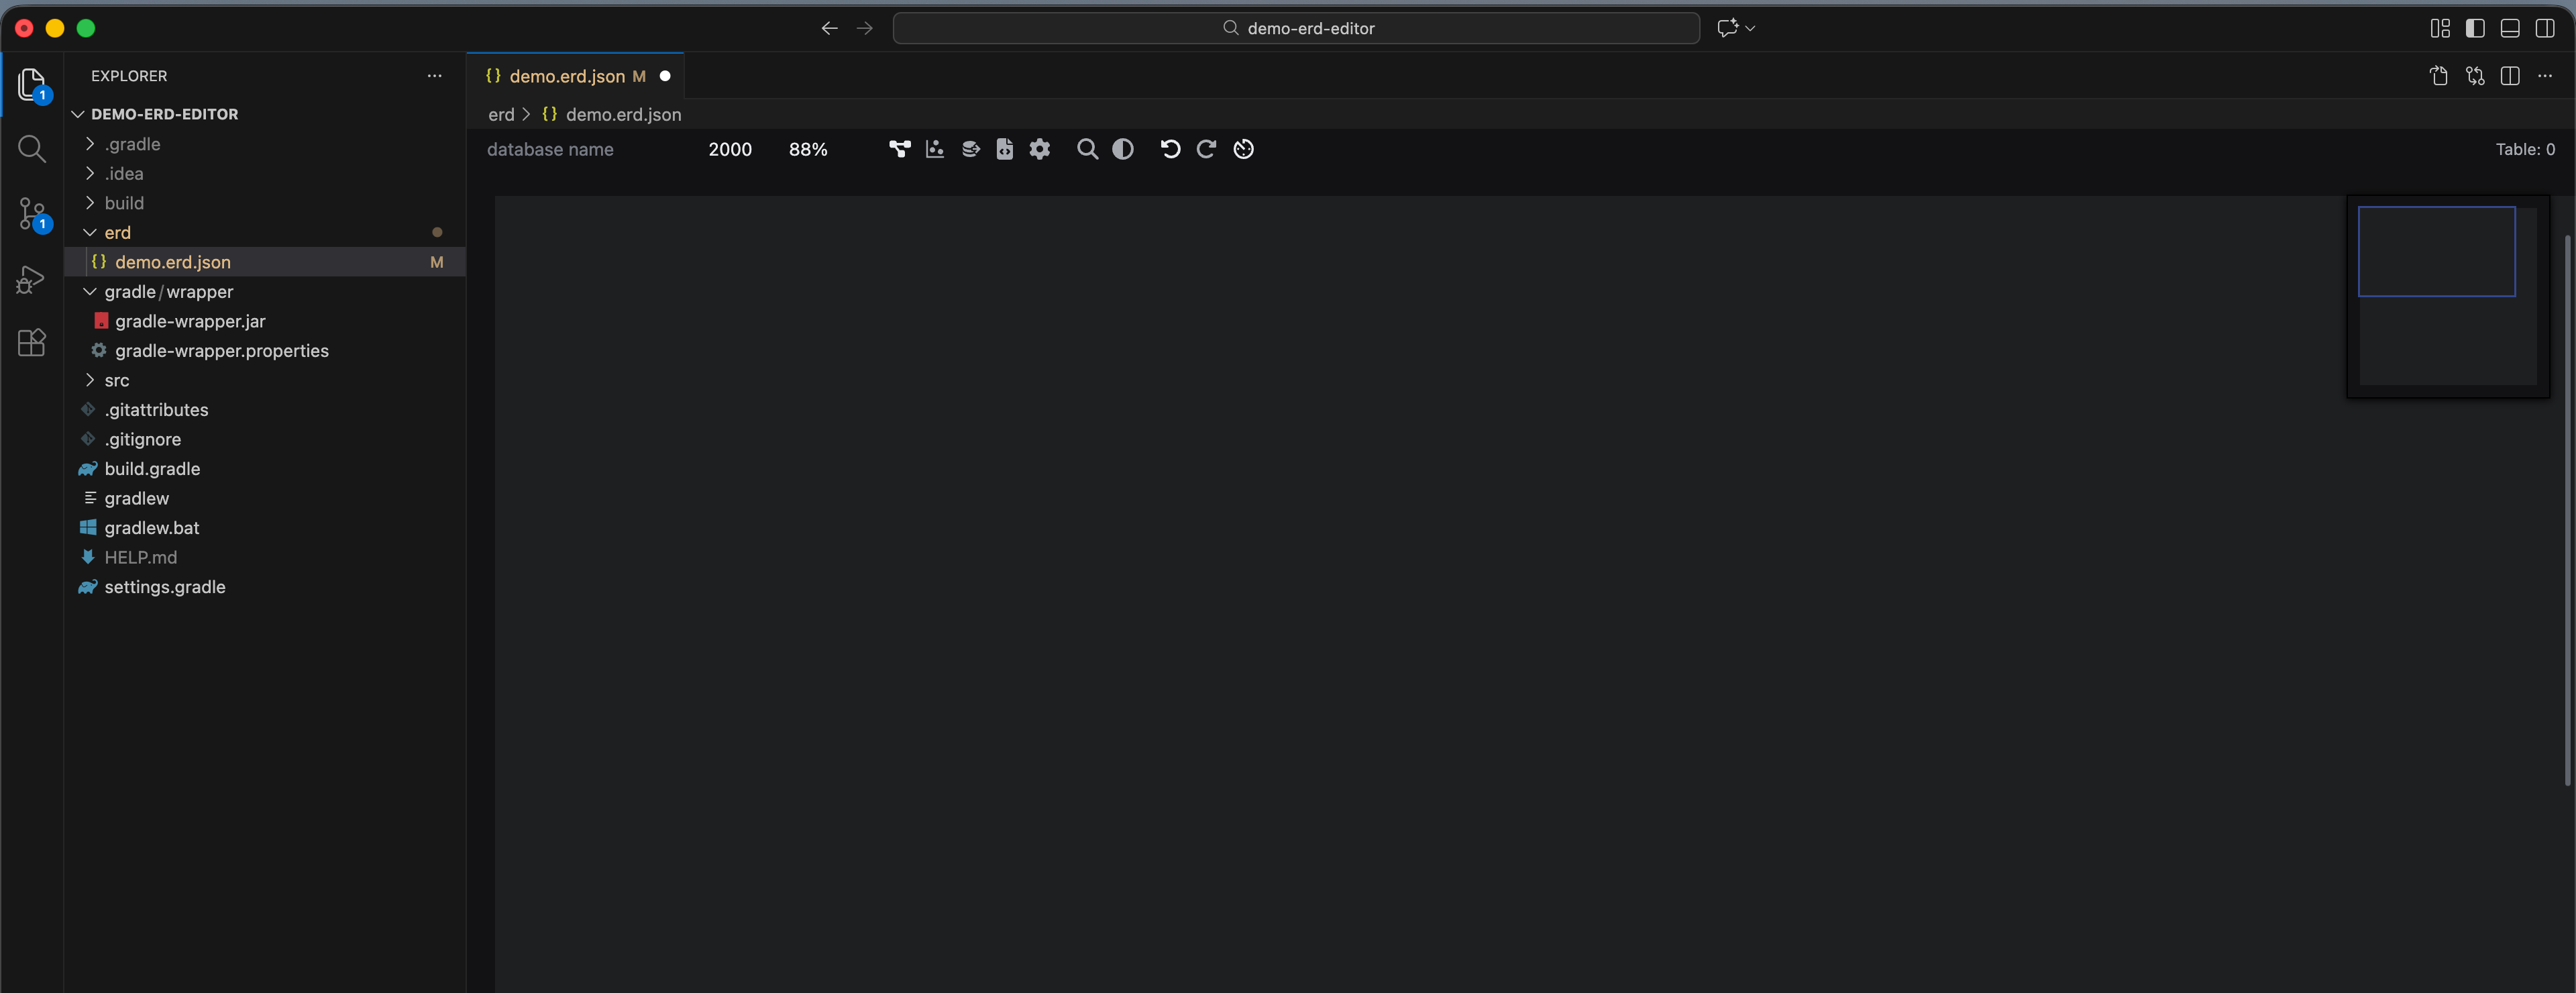Select the demo.erd.json editor tab
The height and width of the screenshot is (993, 2576).
point(566,76)
